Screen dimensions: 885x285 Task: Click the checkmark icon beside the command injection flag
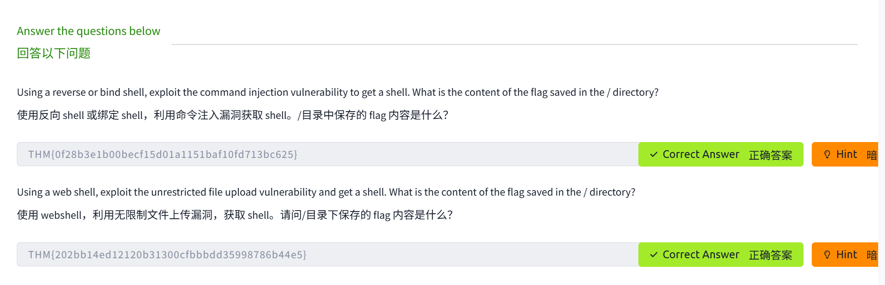point(654,155)
